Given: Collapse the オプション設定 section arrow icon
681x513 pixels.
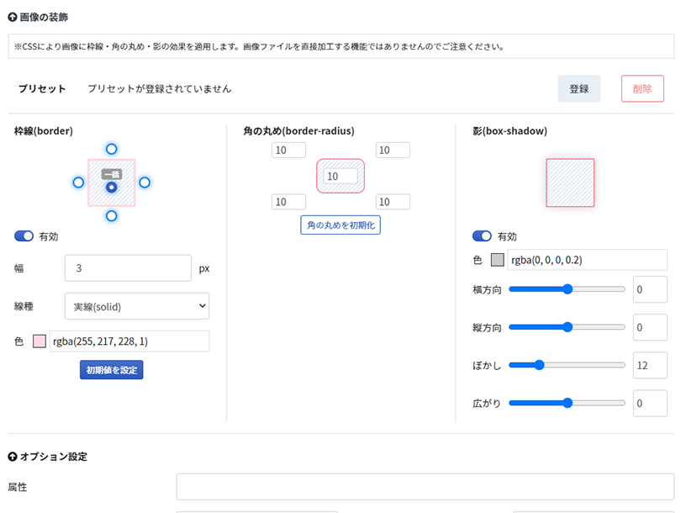Looking at the screenshot, I should pyautogui.click(x=13, y=457).
